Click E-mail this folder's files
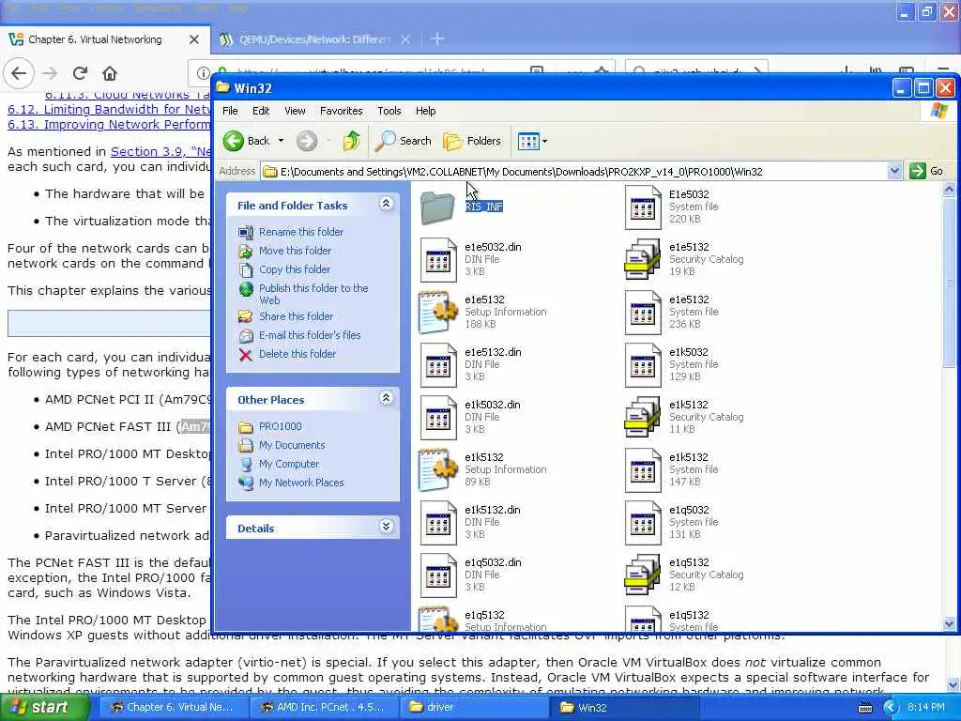Viewport: 961px width, 721px height. [x=310, y=335]
